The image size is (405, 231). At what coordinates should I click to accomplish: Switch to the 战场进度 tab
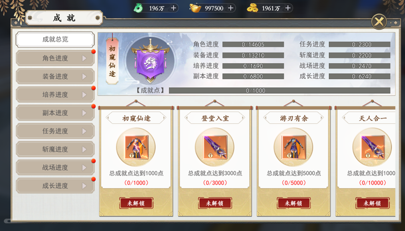55,167
